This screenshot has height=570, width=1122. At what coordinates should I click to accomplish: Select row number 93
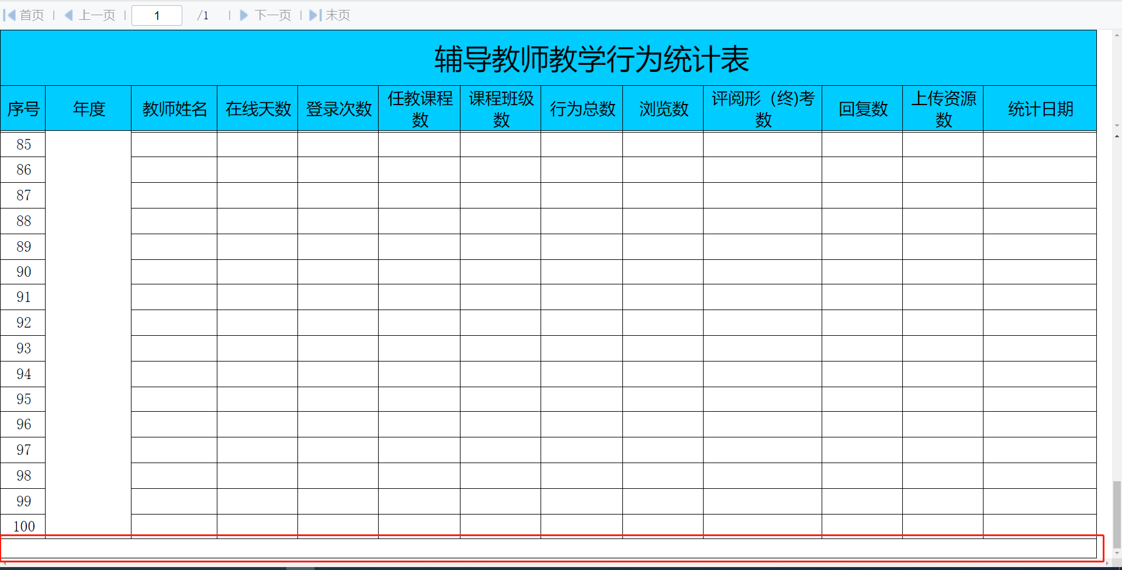click(23, 349)
